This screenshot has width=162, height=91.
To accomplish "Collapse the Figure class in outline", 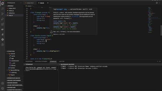I will 7,75.
